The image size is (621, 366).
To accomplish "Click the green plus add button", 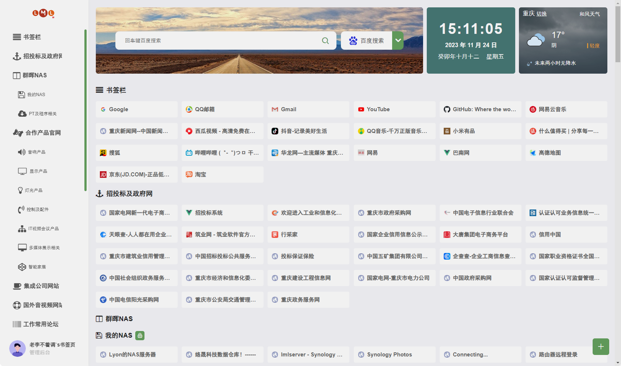I will (x=601, y=346).
